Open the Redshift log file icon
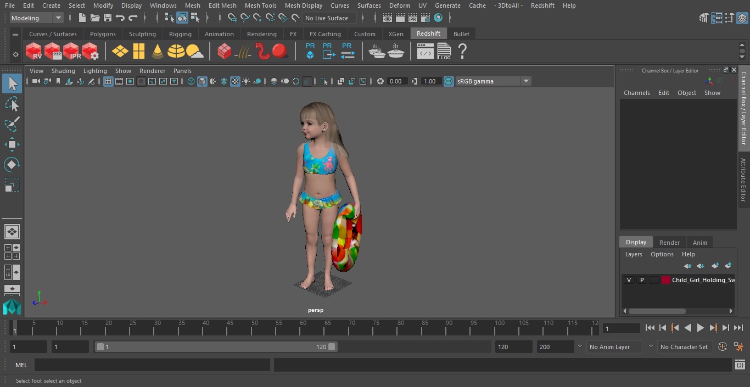 coord(444,52)
